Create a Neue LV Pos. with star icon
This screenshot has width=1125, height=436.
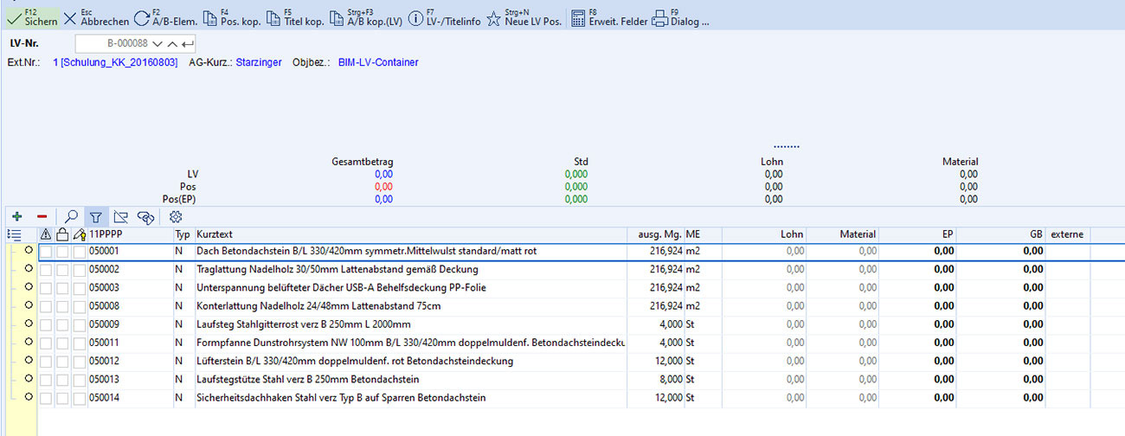pyautogui.click(x=525, y=18)
